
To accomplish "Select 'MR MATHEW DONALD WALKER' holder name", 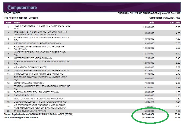I will pos(30,67).
